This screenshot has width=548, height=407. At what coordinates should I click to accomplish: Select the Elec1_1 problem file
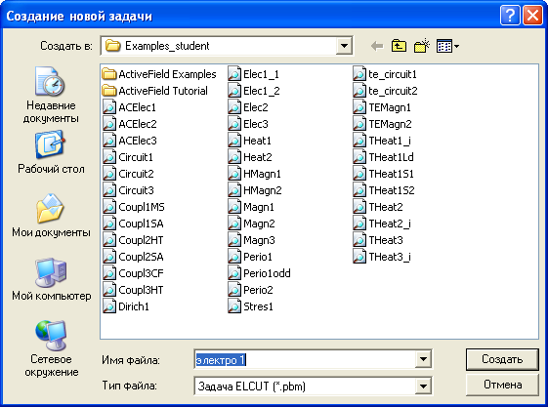[x=254, y=74]
